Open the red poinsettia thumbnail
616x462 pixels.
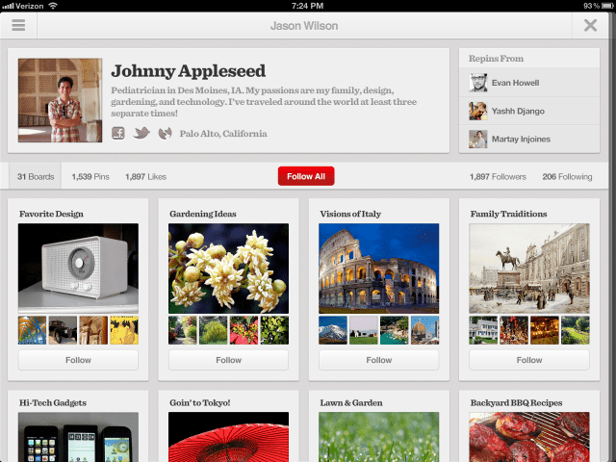(244, 330)
